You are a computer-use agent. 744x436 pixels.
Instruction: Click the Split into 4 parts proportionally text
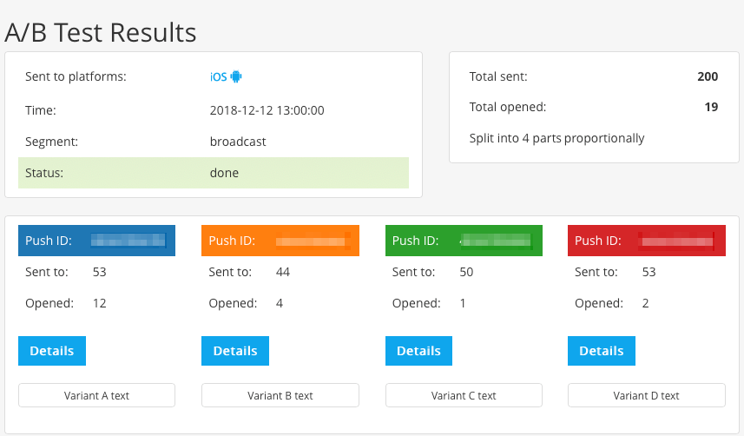556,139
